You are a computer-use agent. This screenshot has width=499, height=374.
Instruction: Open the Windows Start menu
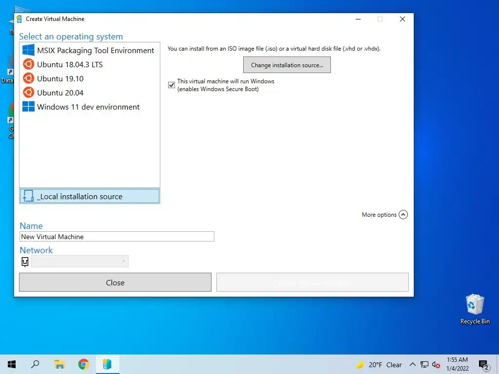[12, 364]
